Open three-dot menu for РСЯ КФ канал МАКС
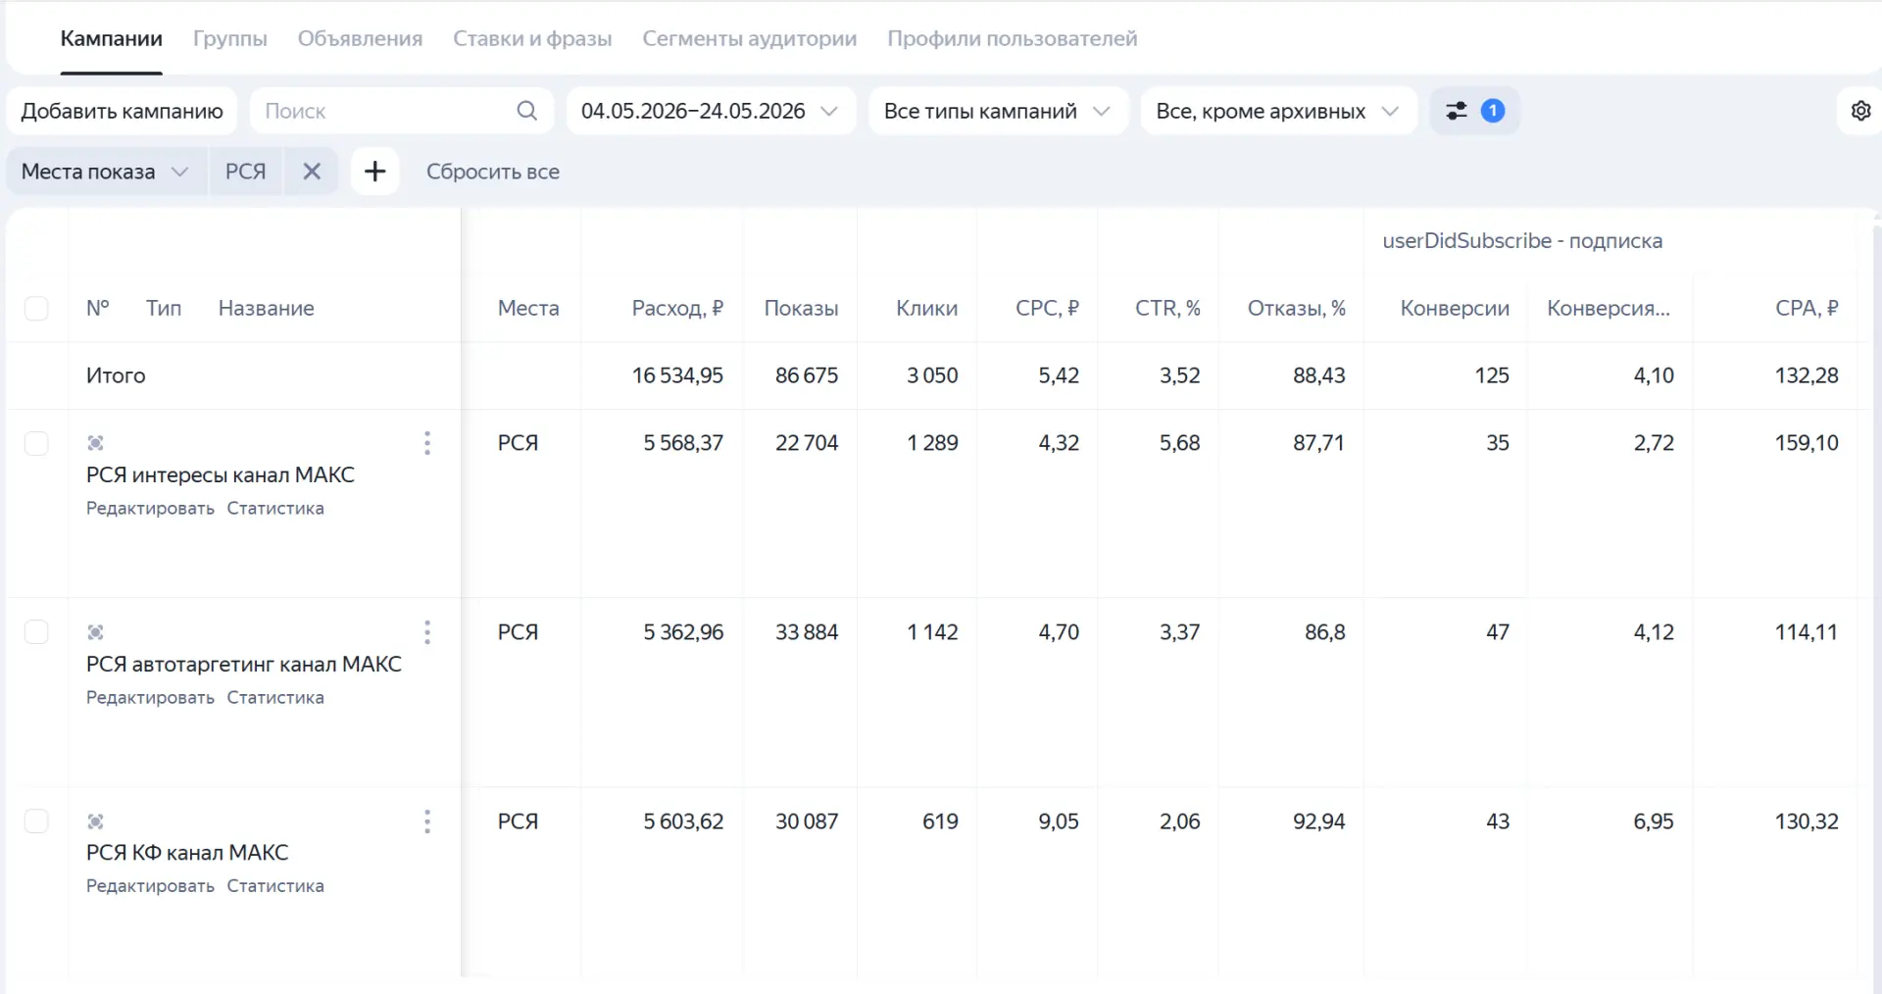 click(x=427, y=821)
